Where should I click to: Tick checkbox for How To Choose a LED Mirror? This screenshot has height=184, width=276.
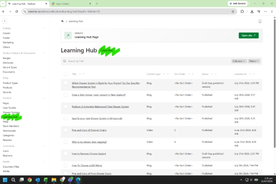click(x=66, y=165)
